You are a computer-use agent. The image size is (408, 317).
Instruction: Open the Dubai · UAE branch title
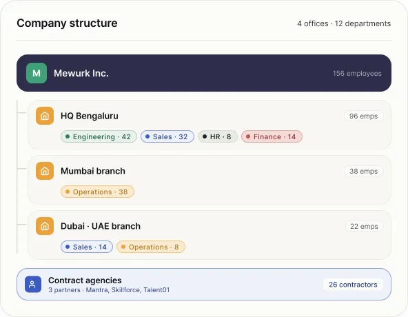[101, 226]
